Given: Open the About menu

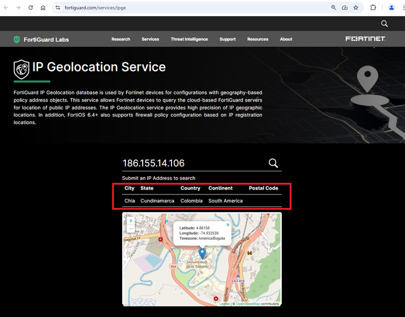Looking at the screenshot, I should (x=286, y=39).
